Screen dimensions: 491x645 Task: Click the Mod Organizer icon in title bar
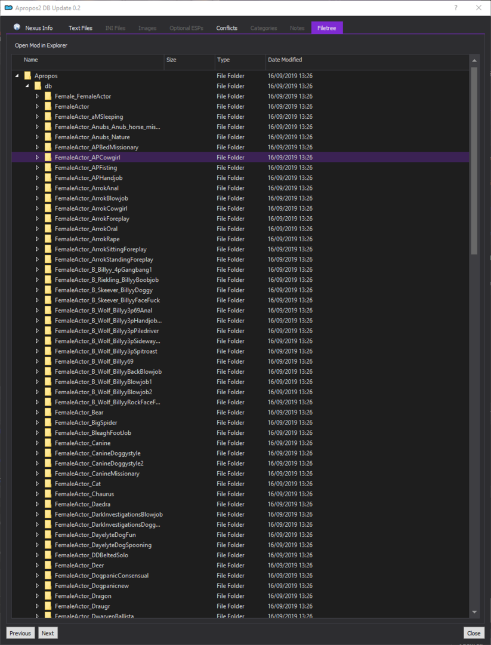pos(8,8)
